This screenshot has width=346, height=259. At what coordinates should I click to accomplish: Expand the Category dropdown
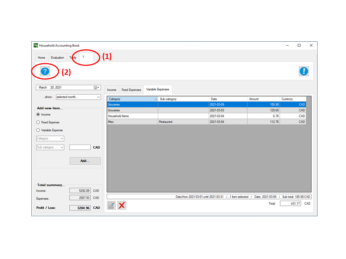(50, 138)
